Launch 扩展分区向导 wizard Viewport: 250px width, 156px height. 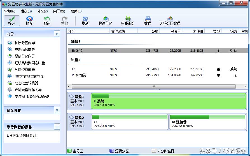click(25, 43)
